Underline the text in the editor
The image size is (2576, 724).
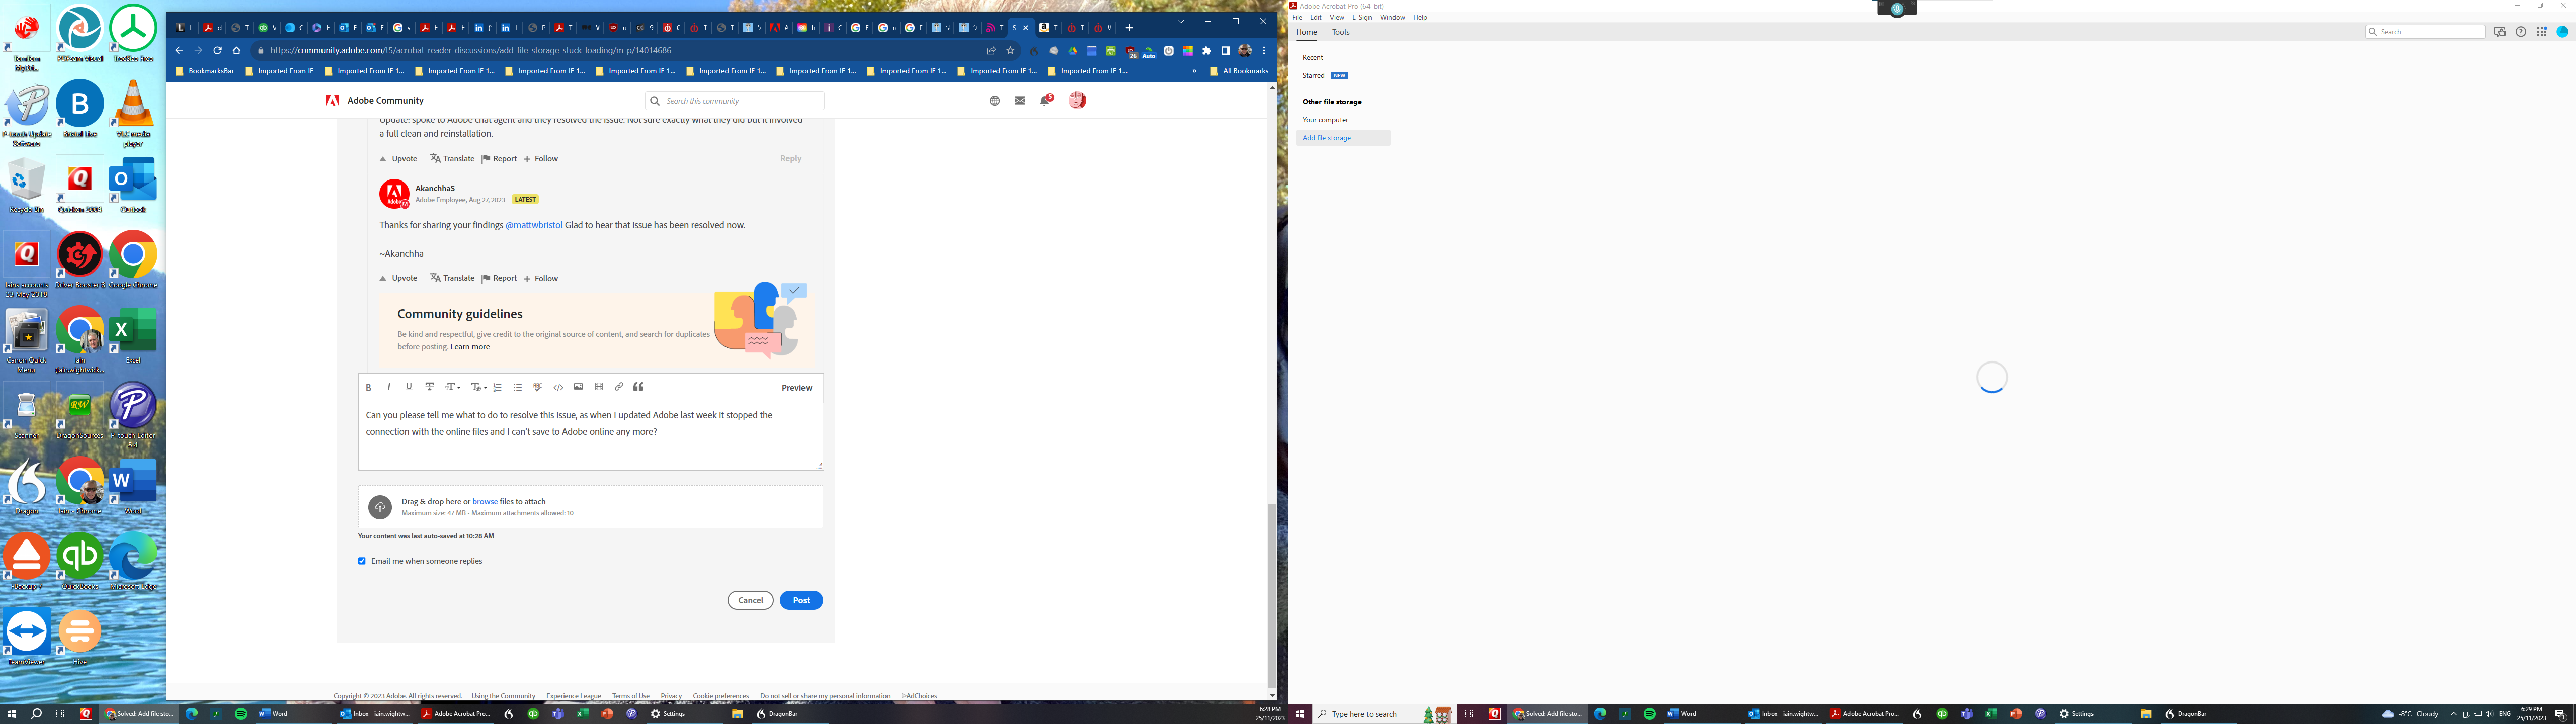click(x=408, y=387)
